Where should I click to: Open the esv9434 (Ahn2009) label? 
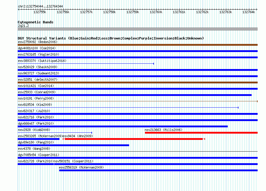point(78,136)
